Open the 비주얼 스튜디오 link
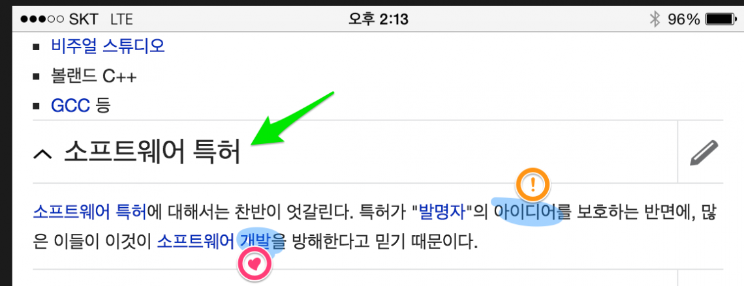 click(x=108, y=46)
